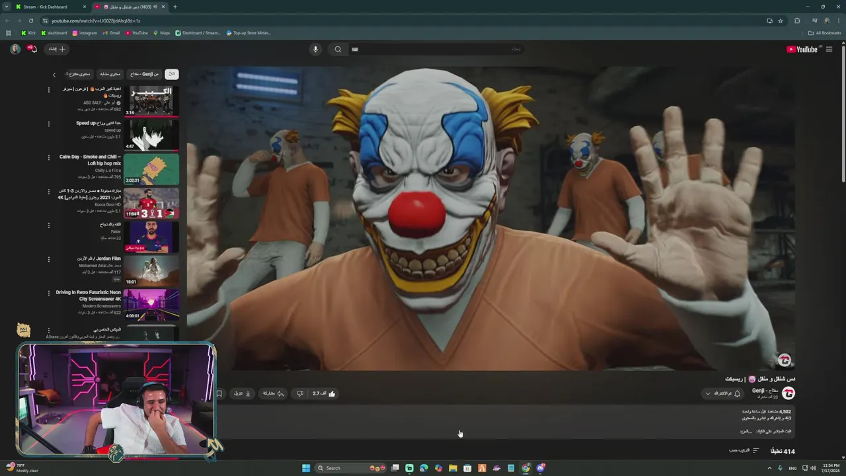The height and width of the screenshot is (476, 846).
Task: Click the YouTube logo at top right
Action: point(802,50)
